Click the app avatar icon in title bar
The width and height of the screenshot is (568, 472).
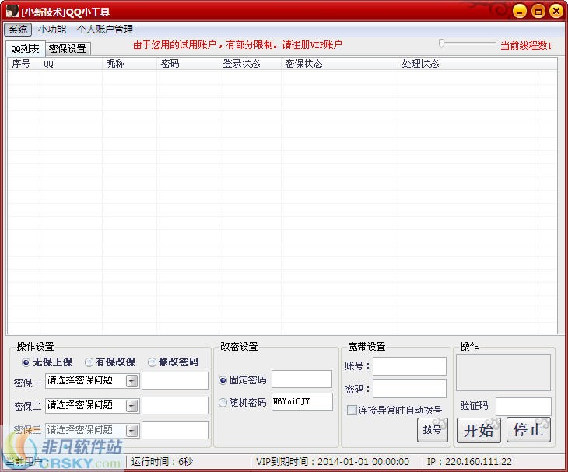coord(12,11)
